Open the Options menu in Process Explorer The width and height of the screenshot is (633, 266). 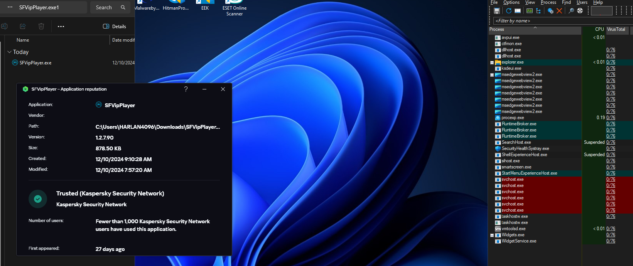click(511, 3)
